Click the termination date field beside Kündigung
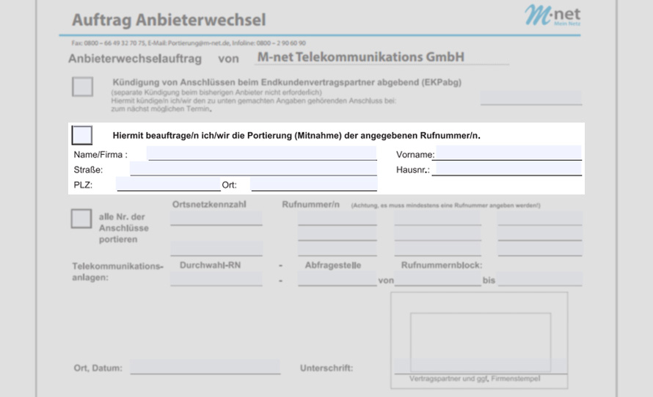 [530, 98]
